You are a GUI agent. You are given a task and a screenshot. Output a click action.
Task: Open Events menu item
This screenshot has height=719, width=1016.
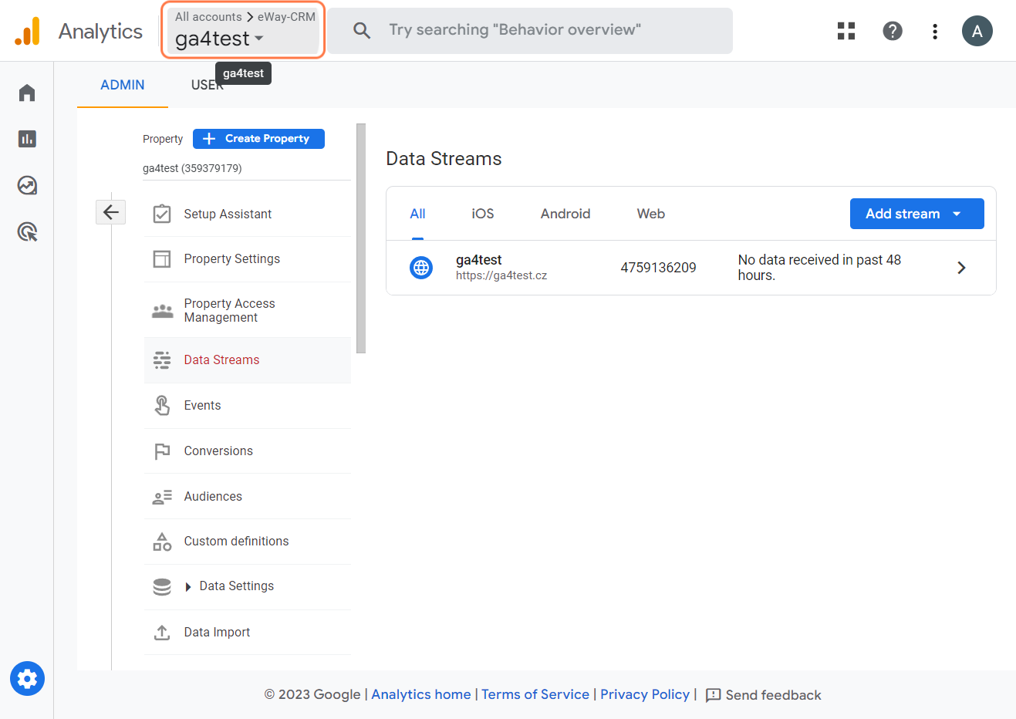248,406
